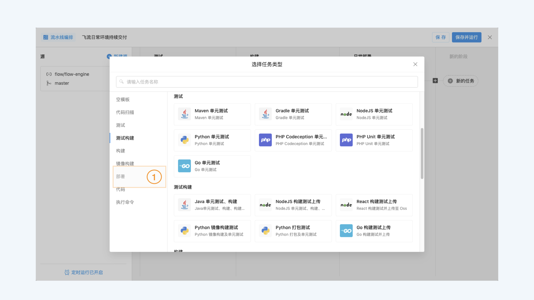Image resolution: width=534 pixels, height=300 pixels.
Task: Click the Python 单元测试 Python icon
Action: pos(184,140)
